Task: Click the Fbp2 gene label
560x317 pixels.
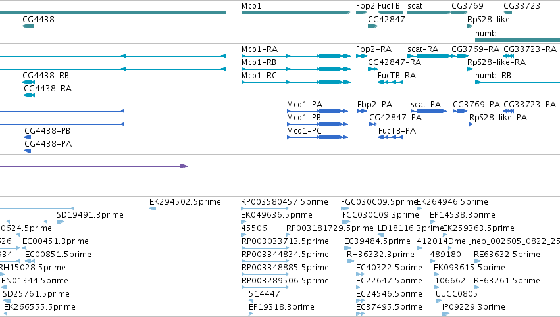Action: (365, 6)
